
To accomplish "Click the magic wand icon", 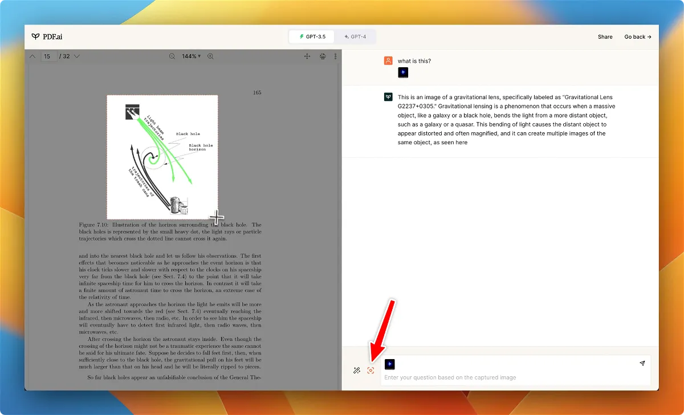I will 356,371.
